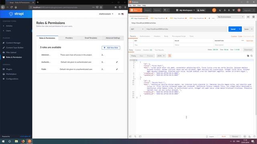Open the Send button dropdown arrow

240,29
